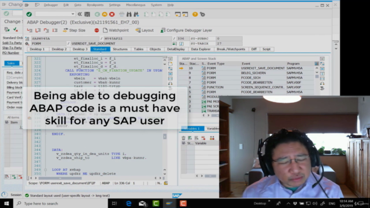Click the yellow Exit toolbar icon
This screenshot has width=370, height=208.
point(105,14)
